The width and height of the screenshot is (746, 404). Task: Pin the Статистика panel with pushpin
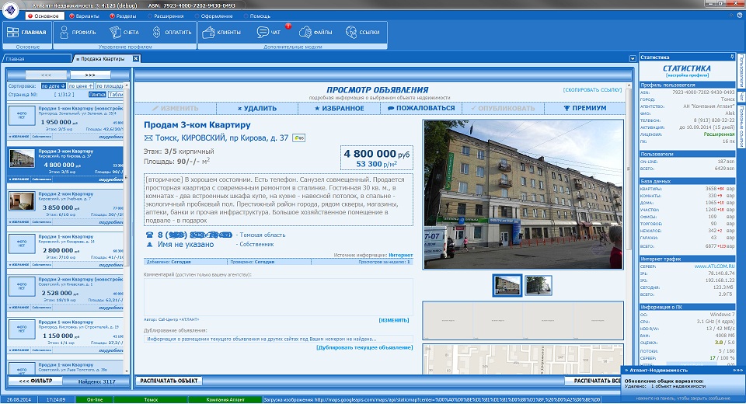(x=732, y=57)
